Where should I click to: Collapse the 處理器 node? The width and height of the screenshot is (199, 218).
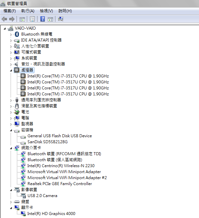pos(11,71)
